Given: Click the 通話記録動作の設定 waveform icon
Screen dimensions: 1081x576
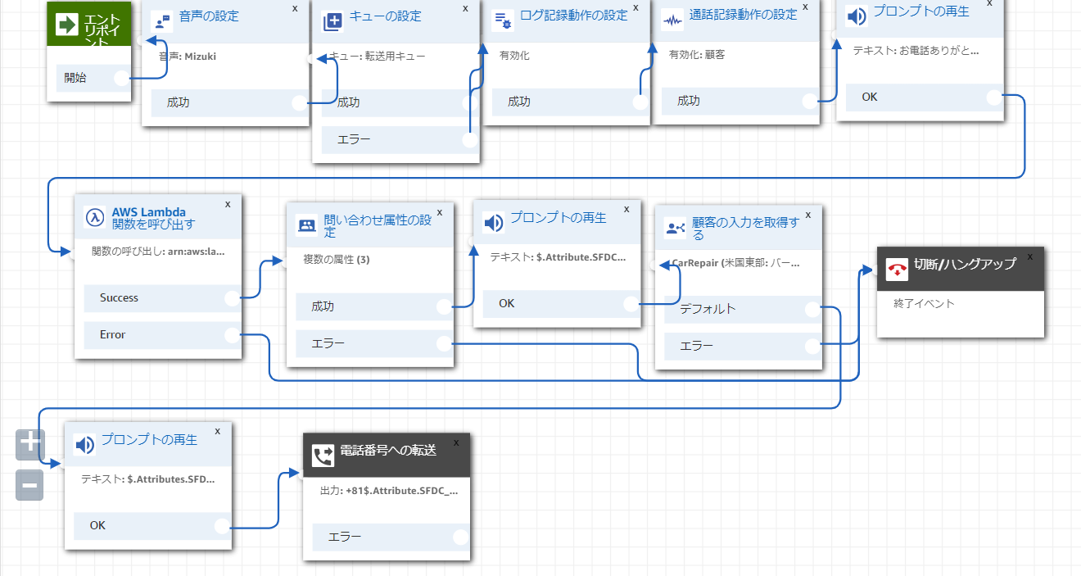Looking at the screenshot, I should pyautogui.click(x=672, y=18).
